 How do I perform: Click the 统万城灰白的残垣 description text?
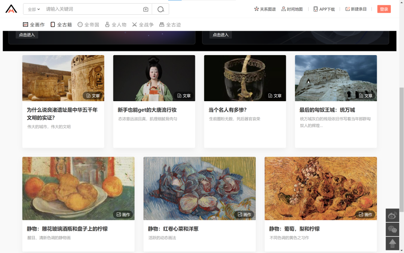point(335,122)
